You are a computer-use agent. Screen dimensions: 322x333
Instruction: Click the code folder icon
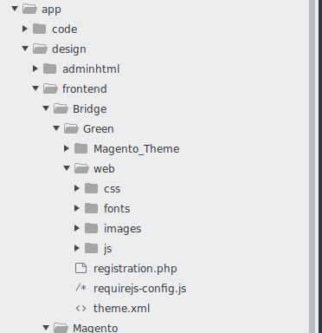point(40,29)
